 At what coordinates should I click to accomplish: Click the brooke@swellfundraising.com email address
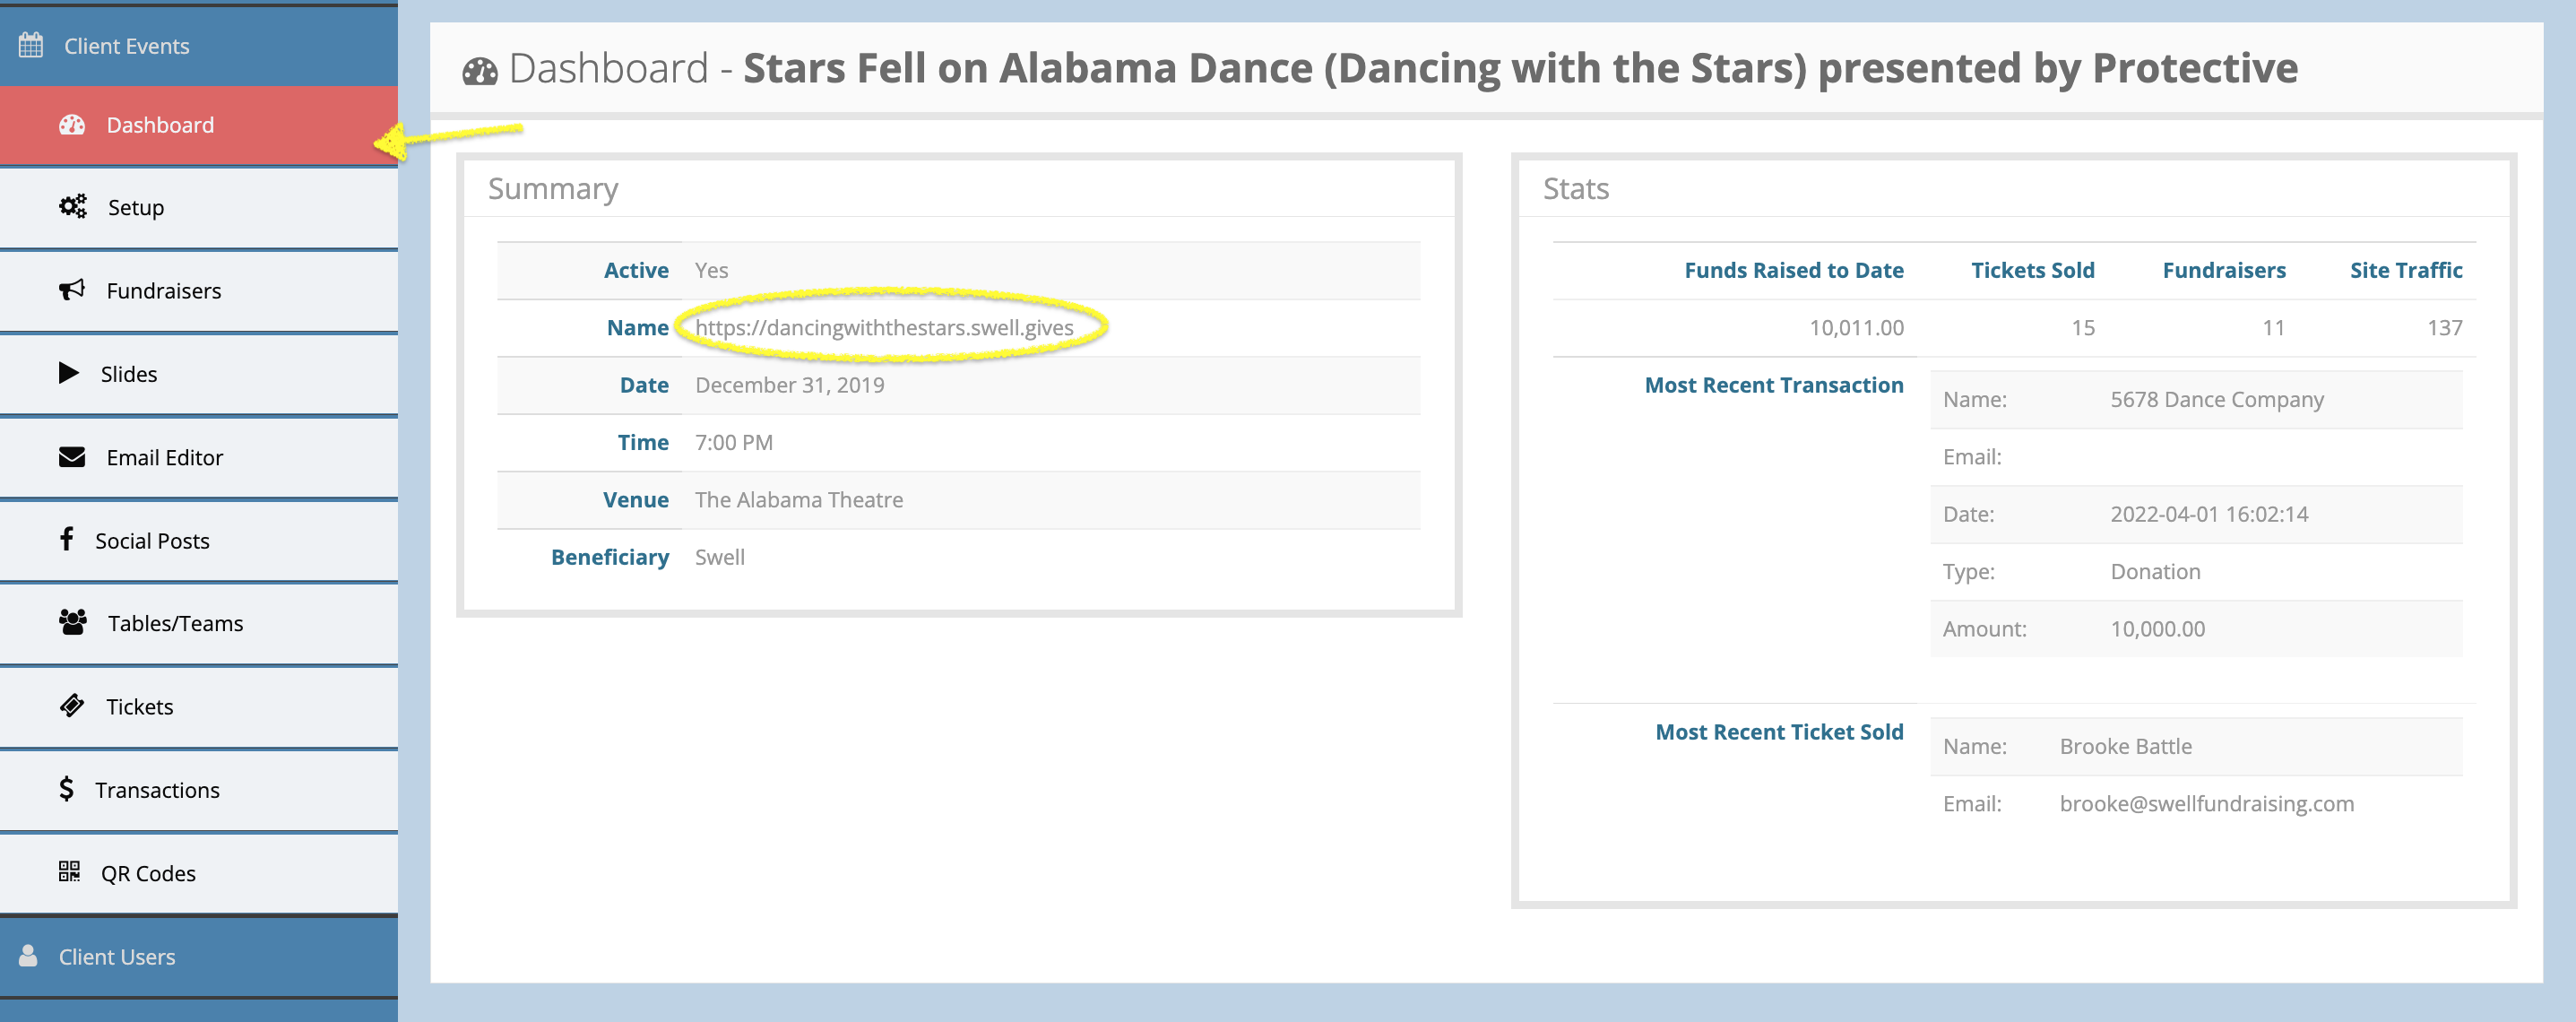pyautogui.click(x=2206, y=804)
